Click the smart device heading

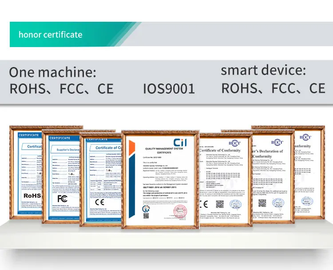(x=263, y=70)
